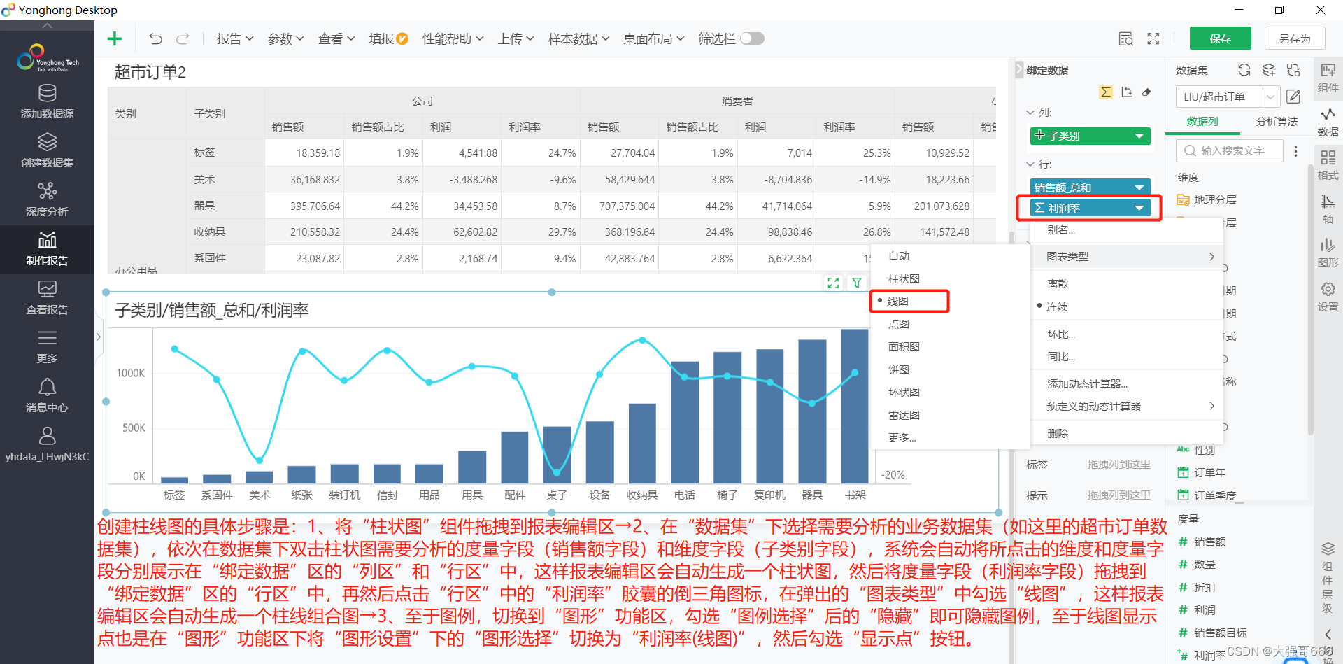The width and height of the screenshot is (1343, 664).
Task: Edit the LIU/超市订单 dataset with pencil icon
Action: pyautogui.click(x=1293, y=97)
